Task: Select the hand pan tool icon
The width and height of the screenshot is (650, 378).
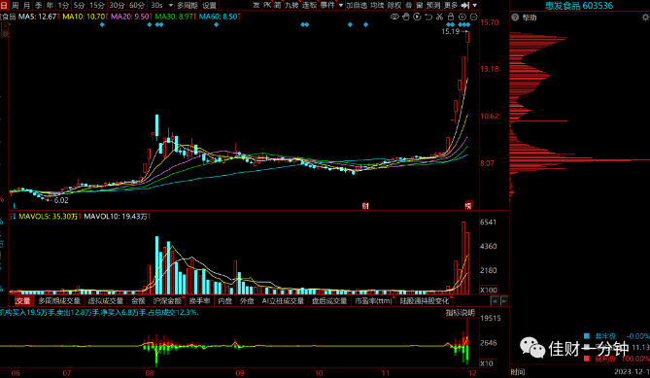Action: click(x=406, y=17)
